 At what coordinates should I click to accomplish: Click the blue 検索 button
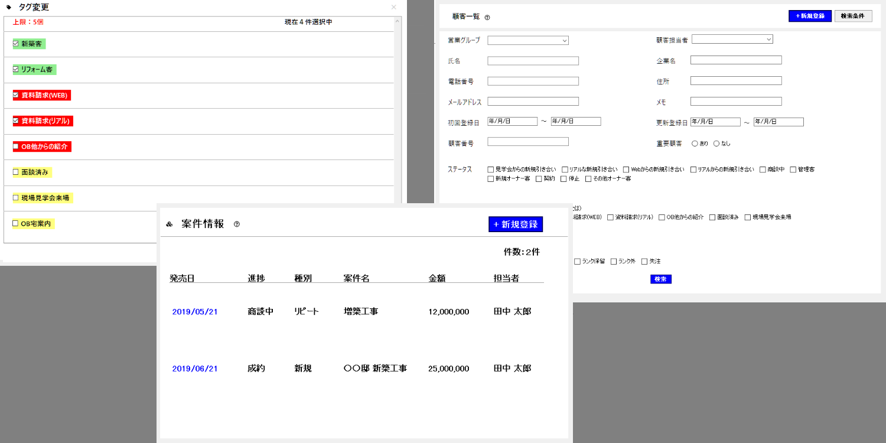pyautogui.click(x=661, y=279)
